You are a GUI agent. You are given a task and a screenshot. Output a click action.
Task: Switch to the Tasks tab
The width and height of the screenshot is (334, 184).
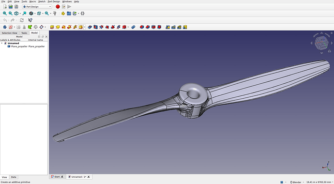[24, 33]
